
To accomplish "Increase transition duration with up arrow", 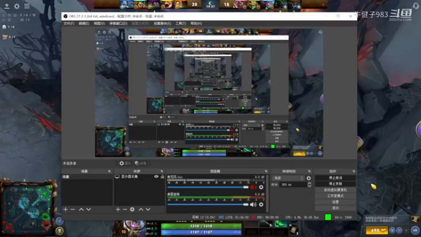I will (x=309, y=183).
